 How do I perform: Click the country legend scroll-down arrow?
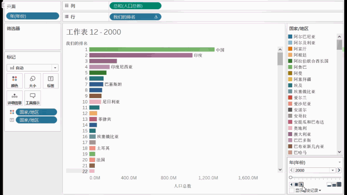(x=339, y=152)
